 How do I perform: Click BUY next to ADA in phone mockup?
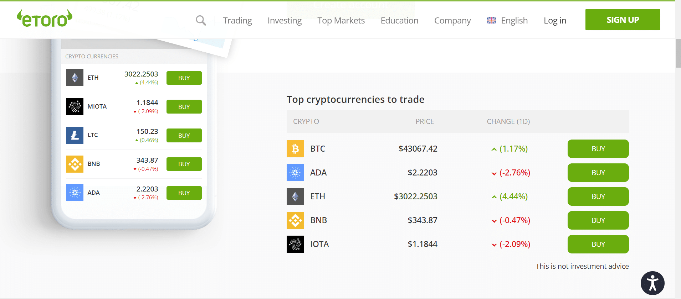(184, 193)
